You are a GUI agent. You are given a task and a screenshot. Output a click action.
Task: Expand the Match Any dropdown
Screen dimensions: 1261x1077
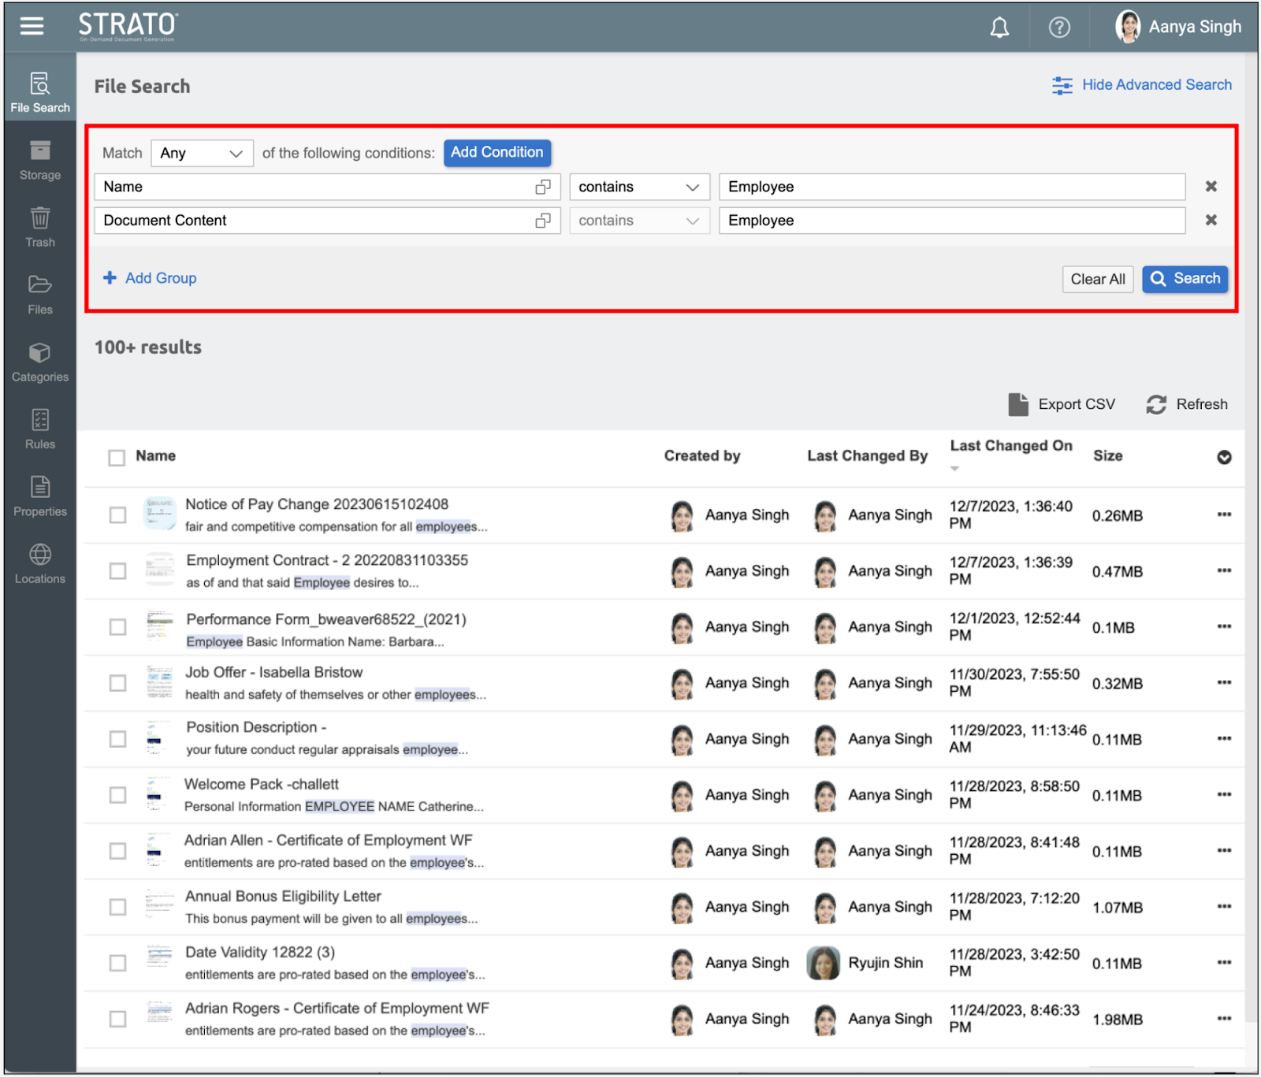(202, 153)
